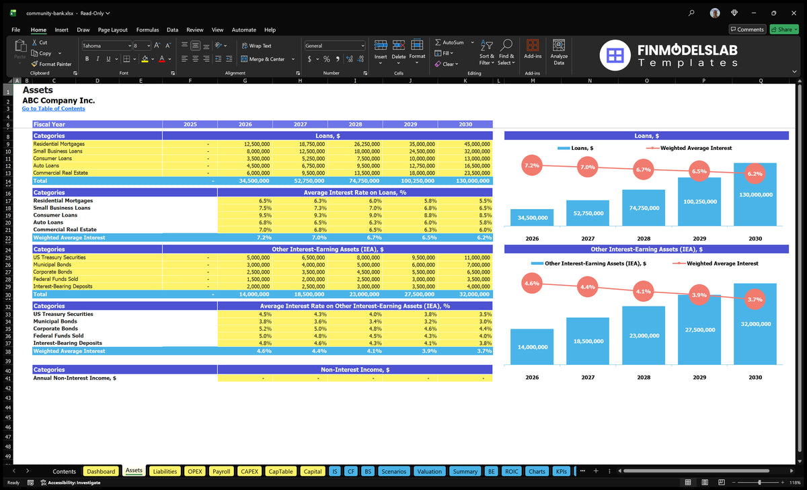Switch to the Formulas ribbon tab
Viewport: 807px width, 490px height.
(x=147, y=30)
